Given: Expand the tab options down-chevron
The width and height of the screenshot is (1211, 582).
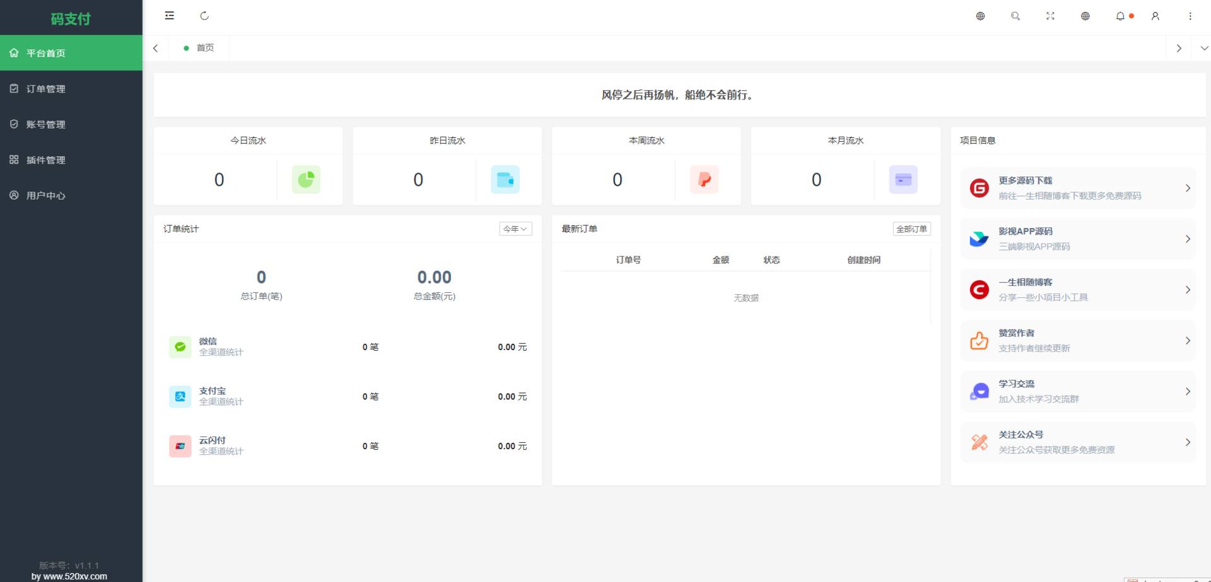Looking at the screenshot, I should point(1204,48).
